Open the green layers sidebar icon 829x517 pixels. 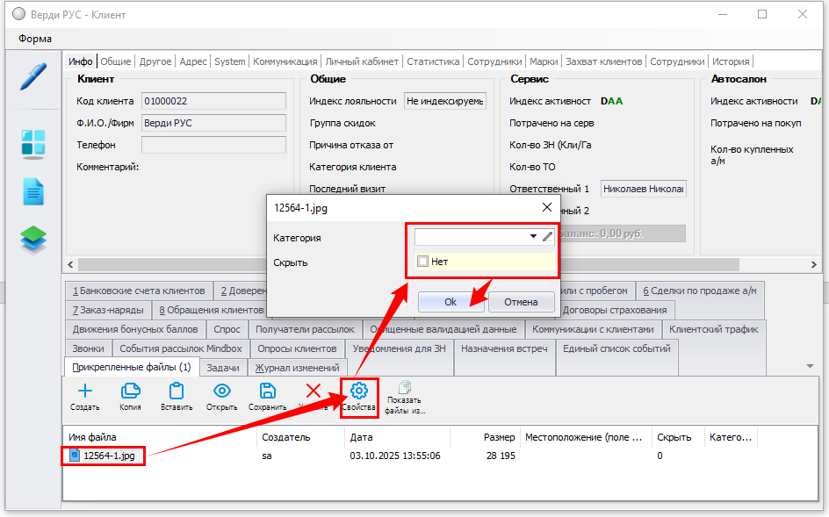pos(33,240)
